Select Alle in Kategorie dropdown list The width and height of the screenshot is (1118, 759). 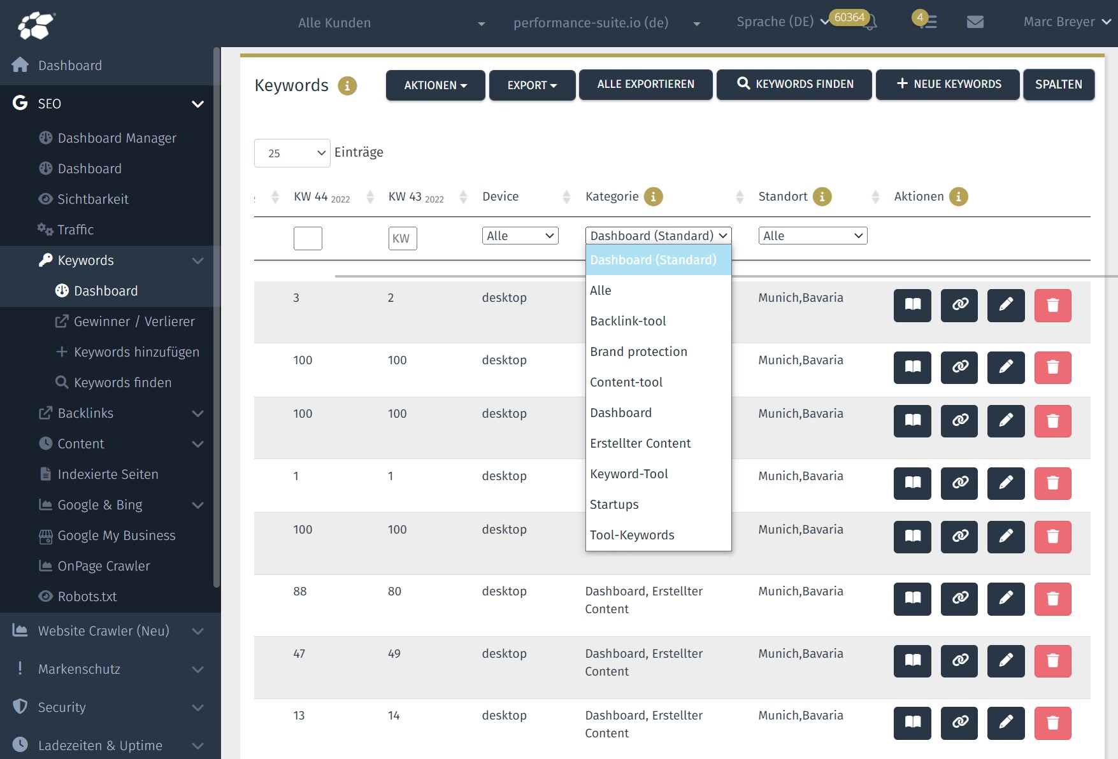click(x=658, y=290)
